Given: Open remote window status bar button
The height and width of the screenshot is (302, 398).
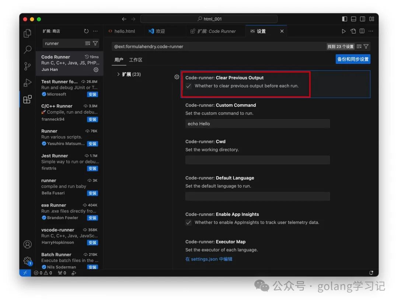Looking at the screenshot, I should pos(25,273).
